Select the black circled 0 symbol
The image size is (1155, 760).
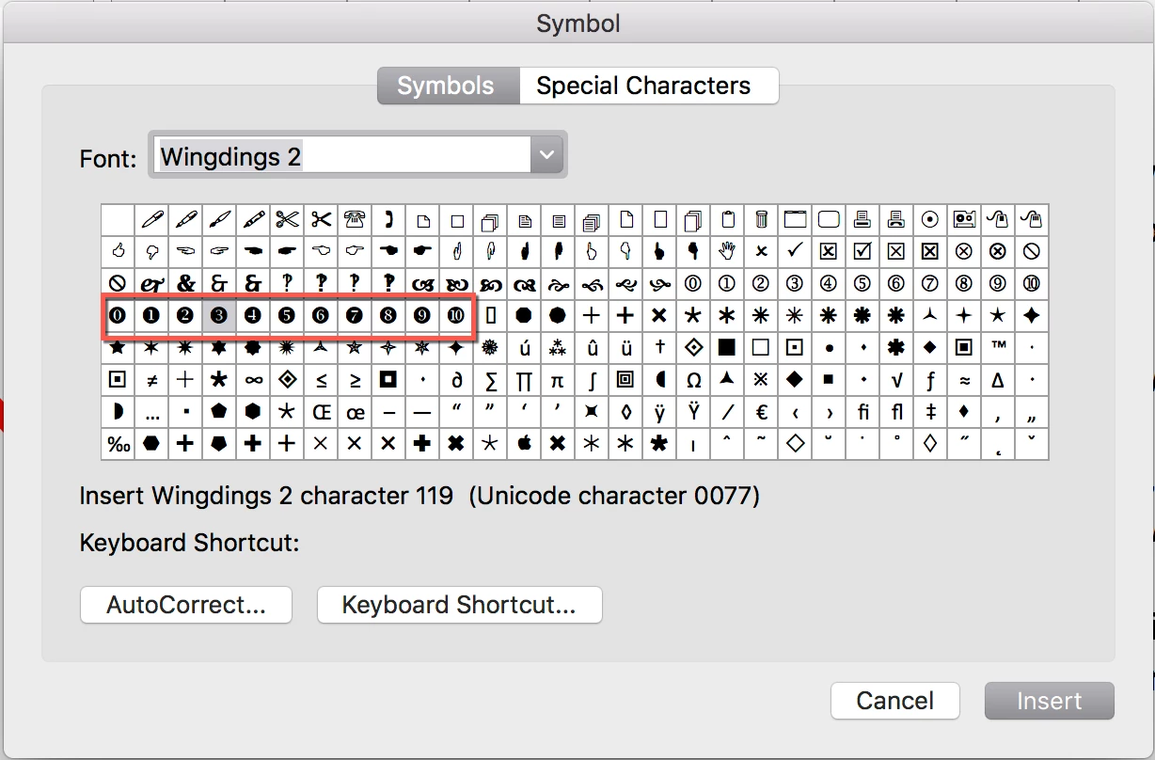118,316
